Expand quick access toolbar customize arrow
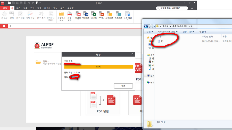 (40, 3)
